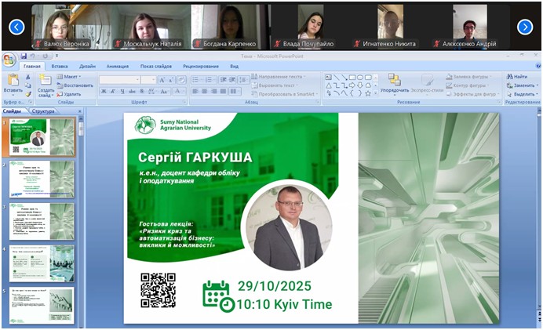Click the Office button in PowerPoint

click(x=9, y=59)
